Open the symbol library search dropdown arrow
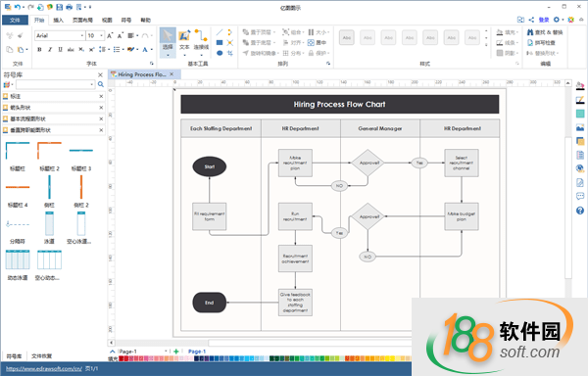This screenshot has width=588, height=376. point(92,84)
